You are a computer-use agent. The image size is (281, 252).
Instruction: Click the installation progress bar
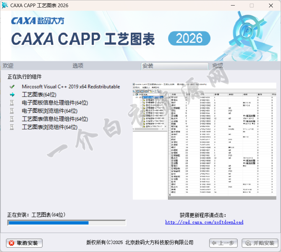pyautogui.click(x=66, y=223)
